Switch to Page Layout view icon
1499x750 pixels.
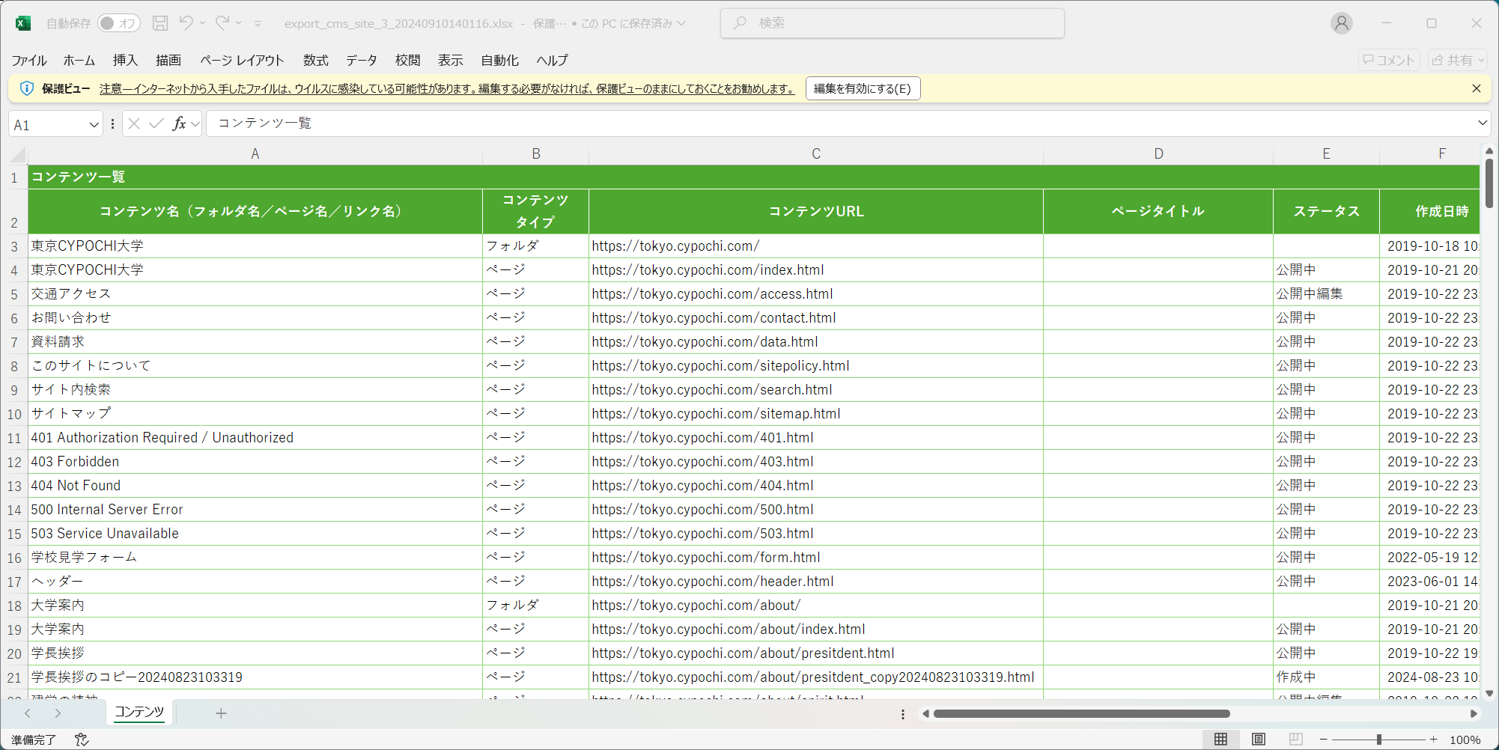click(x=1259, y=740)
